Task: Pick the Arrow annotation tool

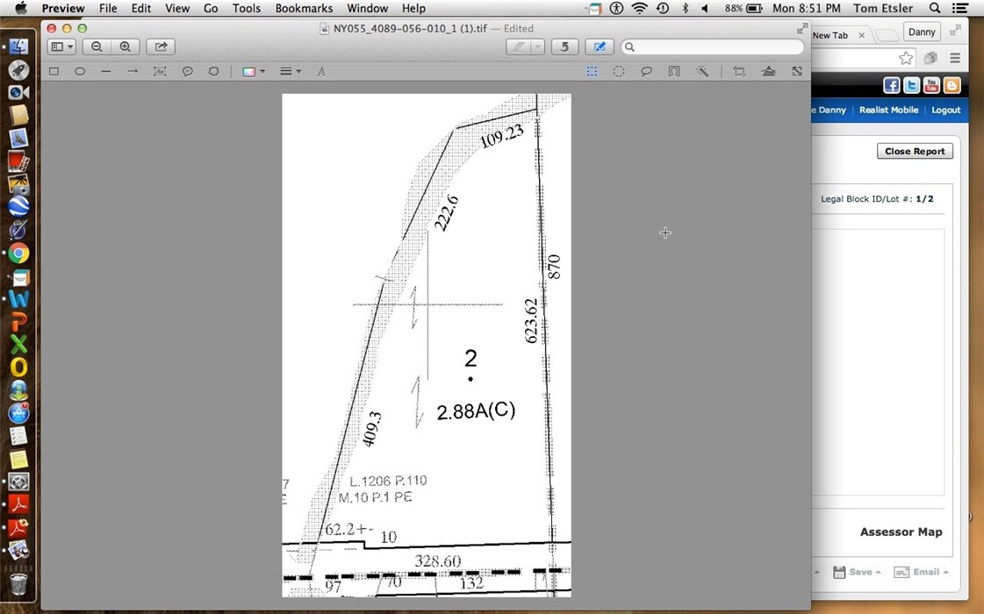Action: point(133,71)
